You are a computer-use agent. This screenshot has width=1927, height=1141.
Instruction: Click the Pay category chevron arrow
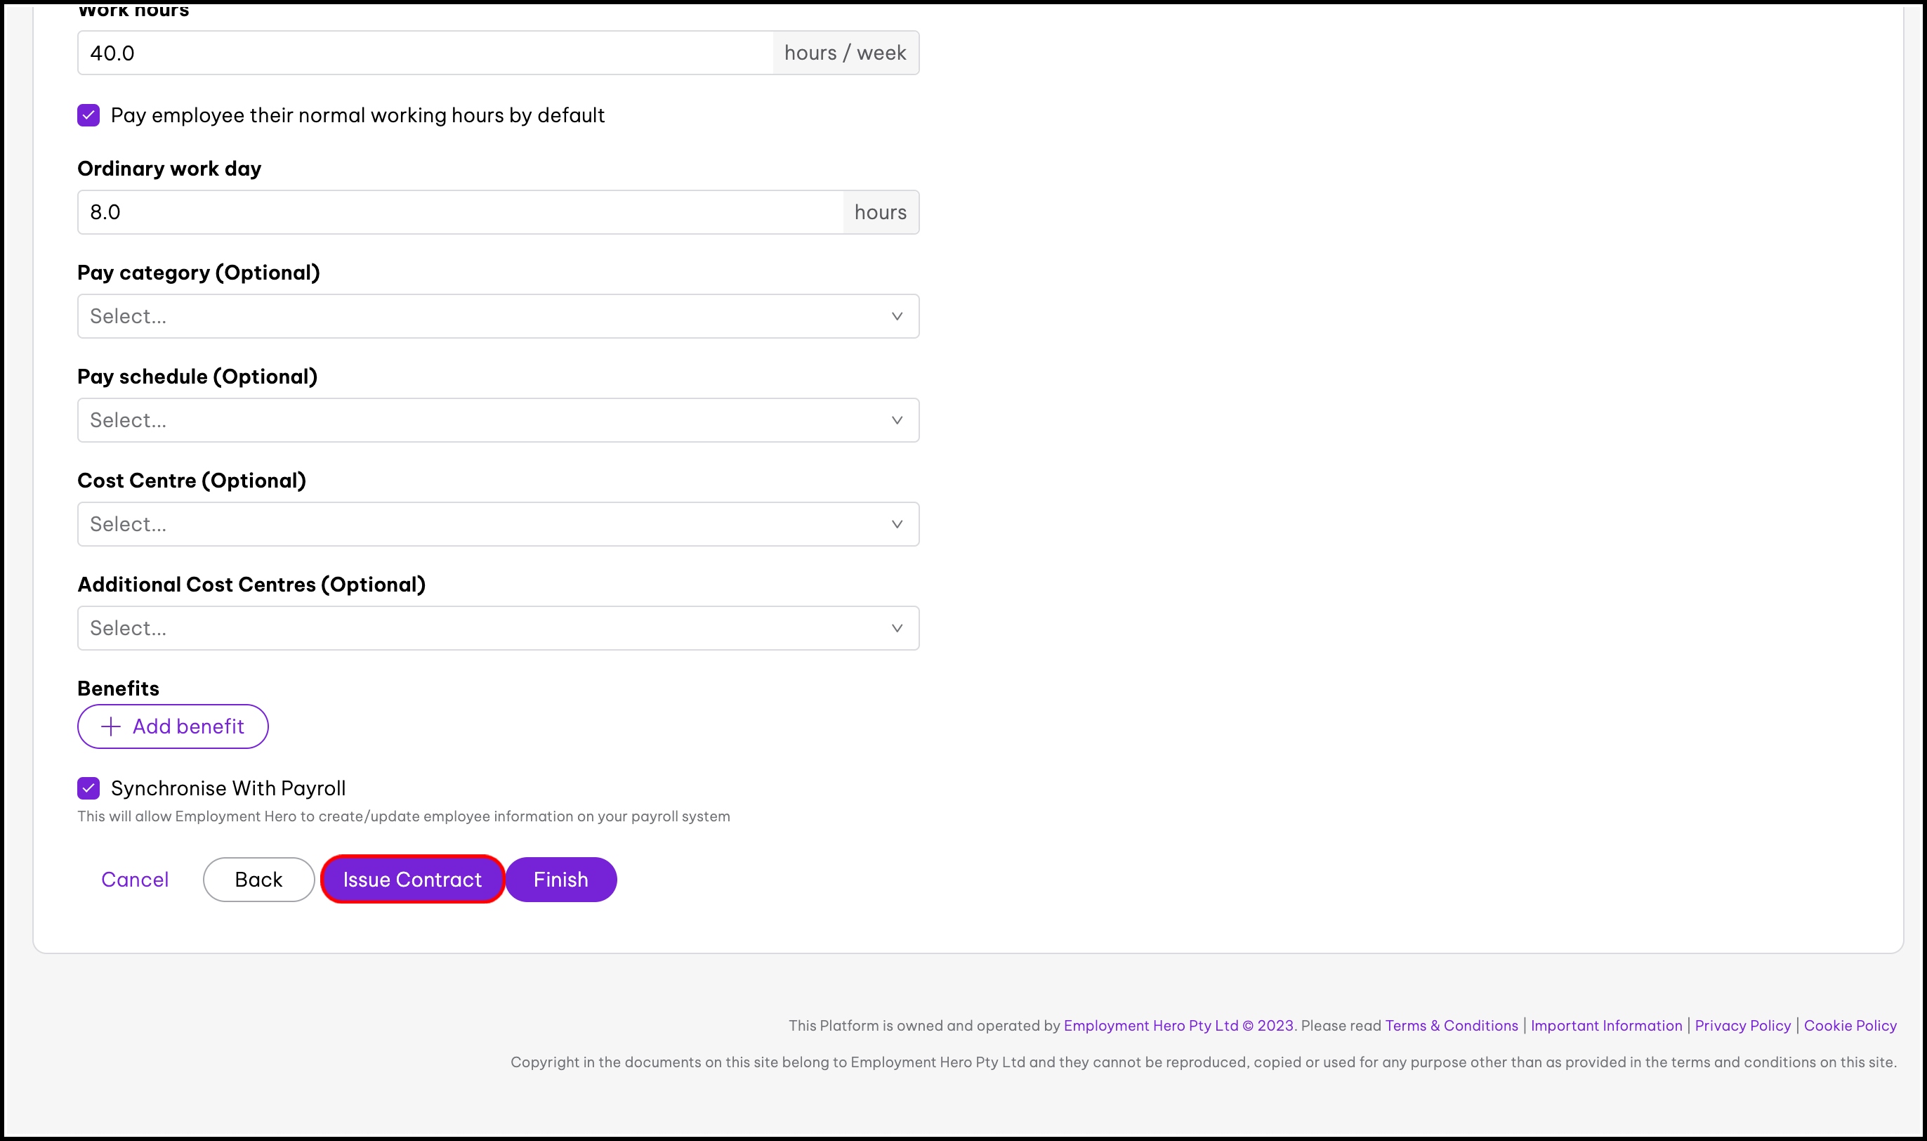[896, 316]
